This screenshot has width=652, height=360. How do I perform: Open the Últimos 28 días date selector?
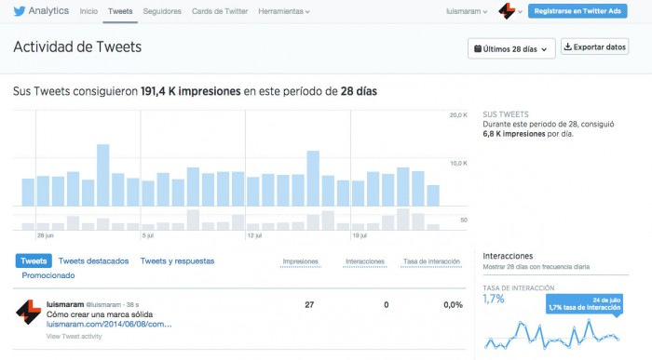coord(511,49)
